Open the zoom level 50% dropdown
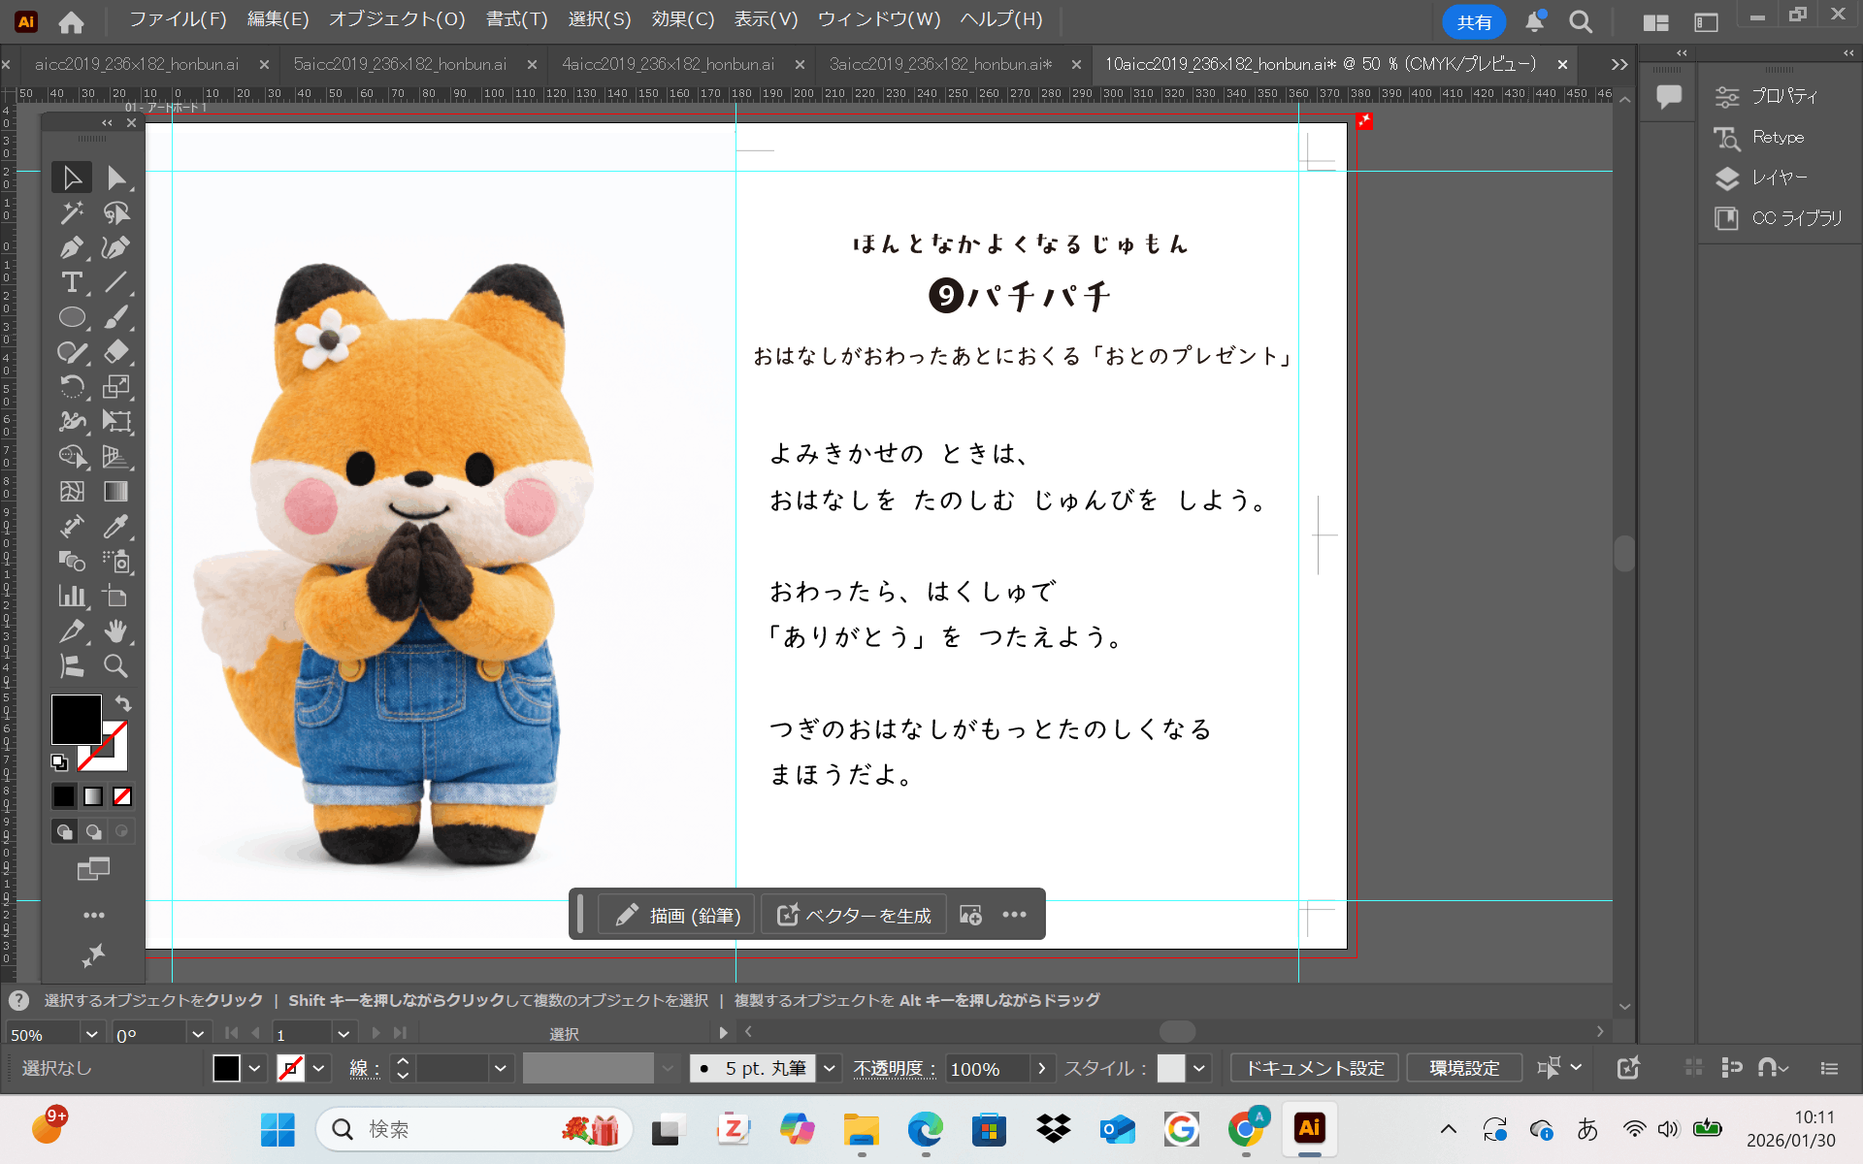The height and width of the screenshot is (1164, 1863). tap(91, 1034)
